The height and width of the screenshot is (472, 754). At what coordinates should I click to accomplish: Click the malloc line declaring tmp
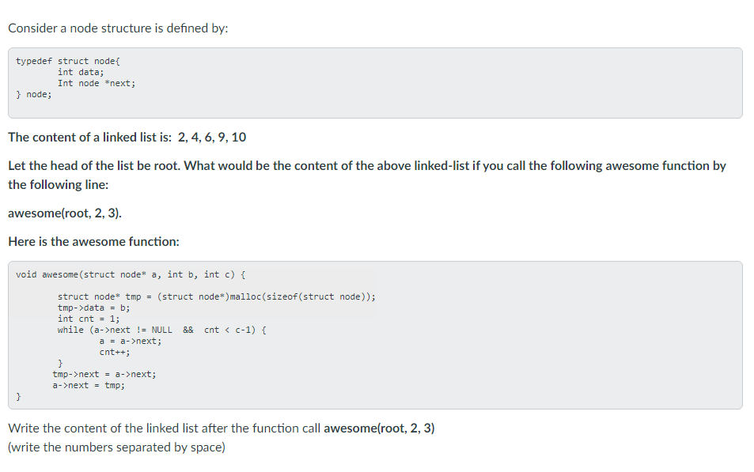click(x=217, y=296)
